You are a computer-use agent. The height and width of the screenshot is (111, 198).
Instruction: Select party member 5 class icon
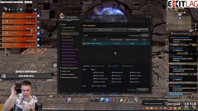[7, 39]
